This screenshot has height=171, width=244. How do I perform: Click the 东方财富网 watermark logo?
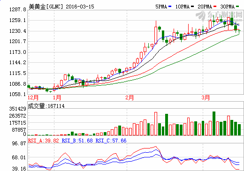(x=219, y=16)
